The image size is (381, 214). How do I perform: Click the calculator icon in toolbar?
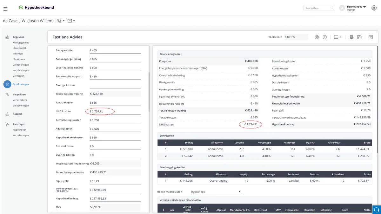[351, 37]
